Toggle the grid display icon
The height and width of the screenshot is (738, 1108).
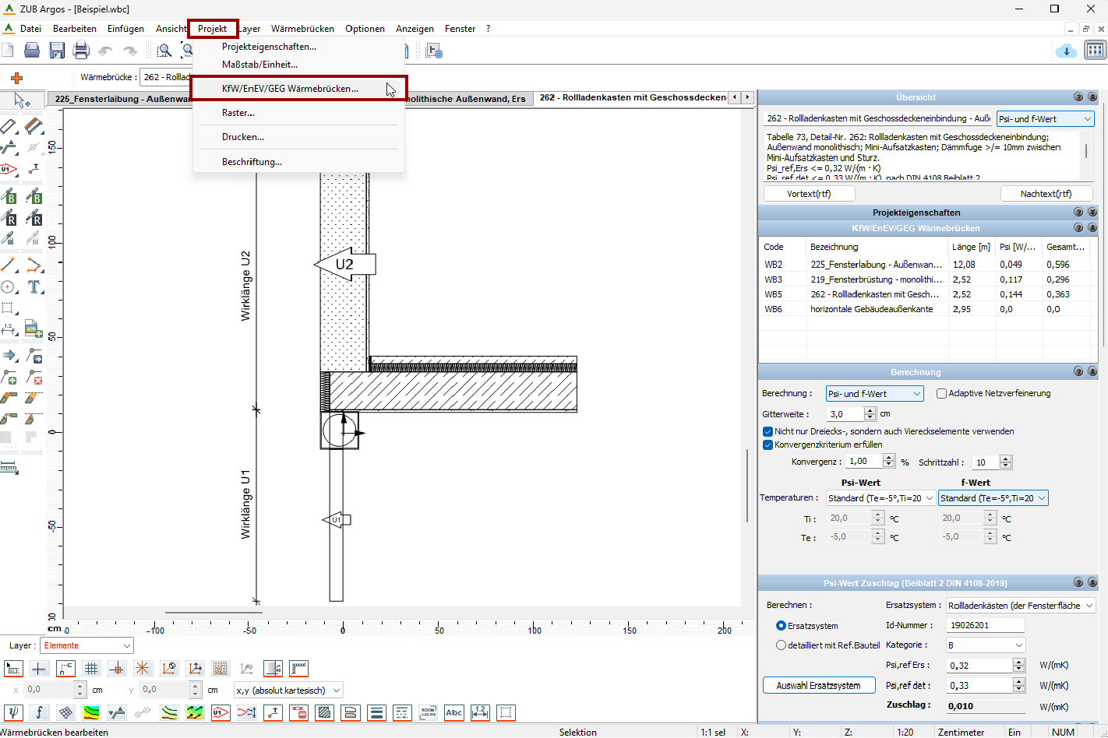point(91,668)
